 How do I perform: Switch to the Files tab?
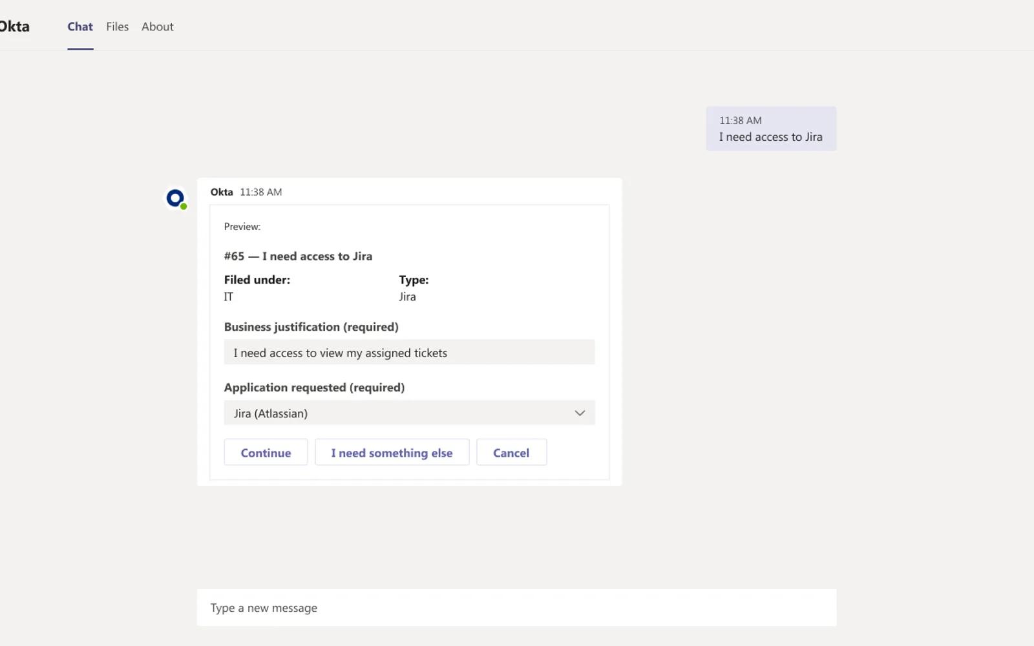point(118,26)
